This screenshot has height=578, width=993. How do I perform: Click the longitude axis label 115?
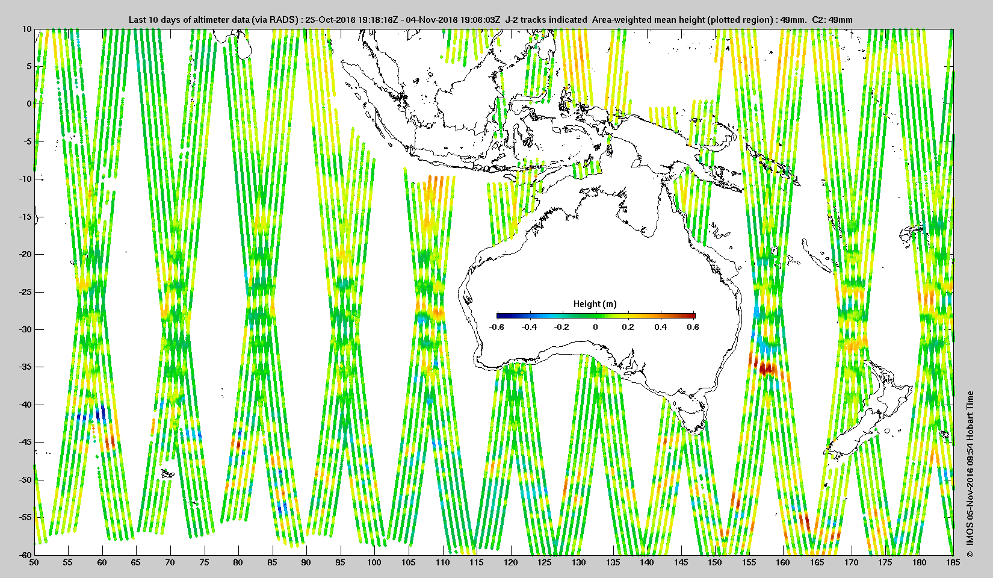[477, 563]
